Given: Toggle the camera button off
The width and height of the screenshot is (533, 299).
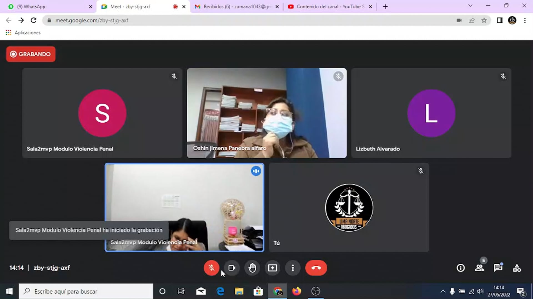Looking at the screenshot, I should (232, 268).
